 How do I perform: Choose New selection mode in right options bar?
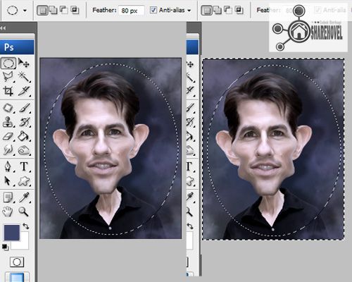pos(207,11)
